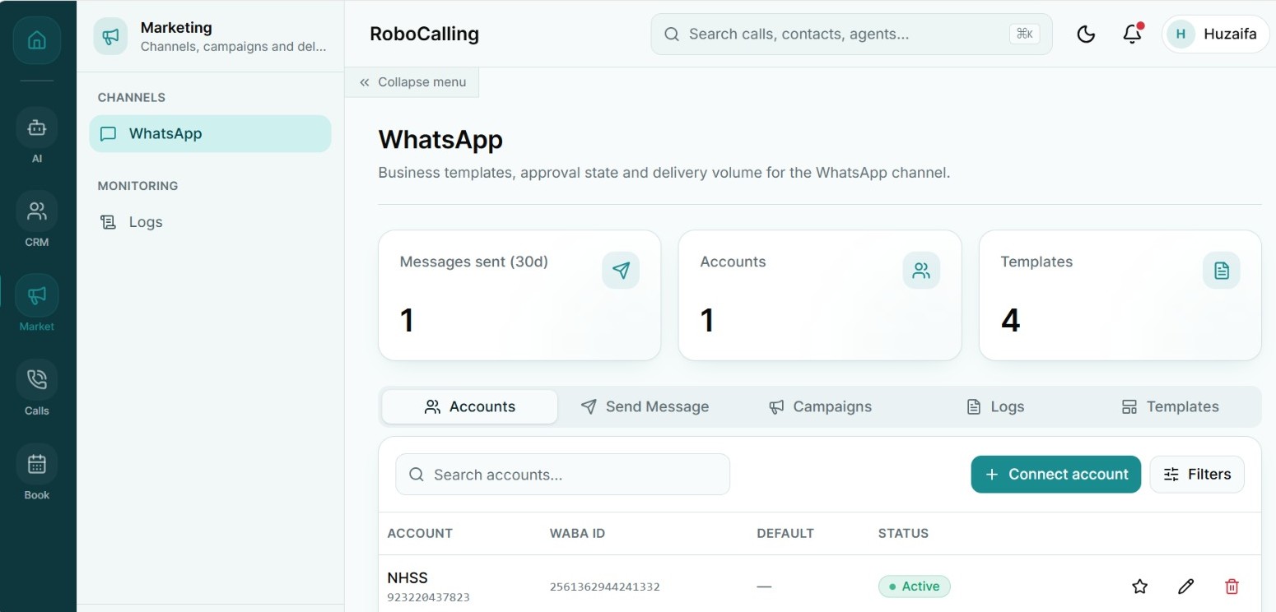1276x612 pixels.
Task: Focus the Search accounts field
Action: tap(562, 475)
